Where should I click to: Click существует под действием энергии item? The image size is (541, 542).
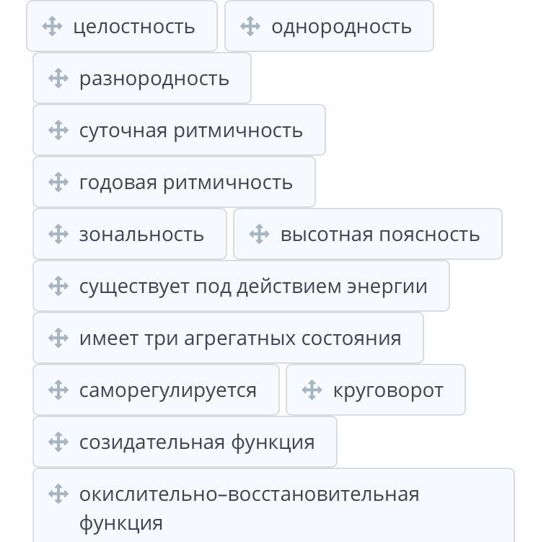pos(252,287)
